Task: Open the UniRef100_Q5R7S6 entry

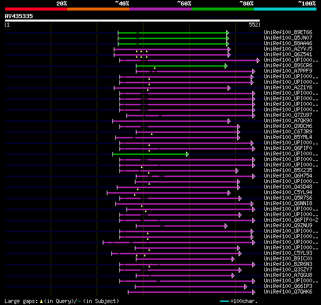Action: 288,198
